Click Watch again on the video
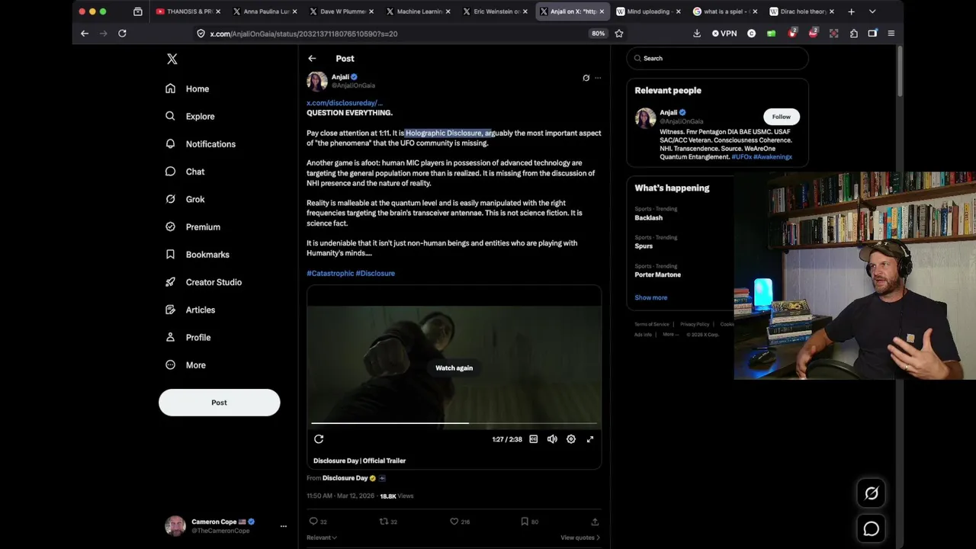The image size is (976, 549). point(454,368)
